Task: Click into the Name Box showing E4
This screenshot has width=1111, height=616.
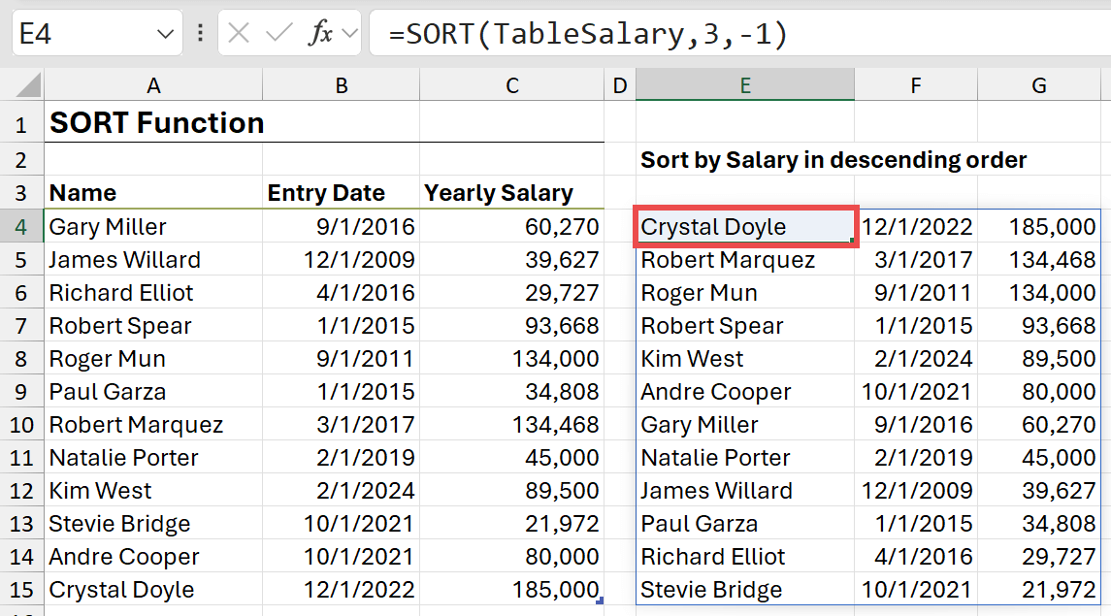Action: click(78, 34)
